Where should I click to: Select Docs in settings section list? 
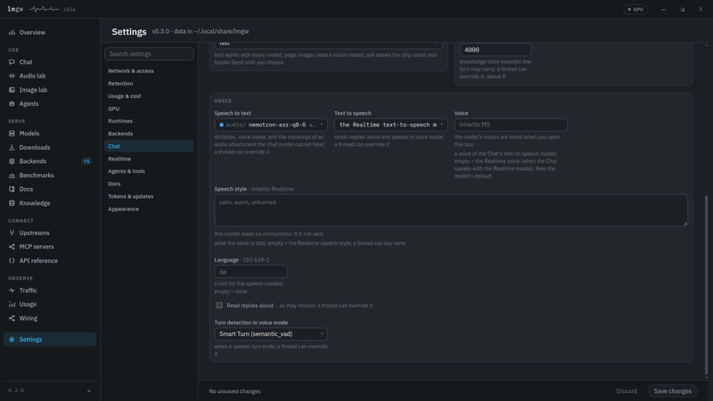click(x=114, y=184)
